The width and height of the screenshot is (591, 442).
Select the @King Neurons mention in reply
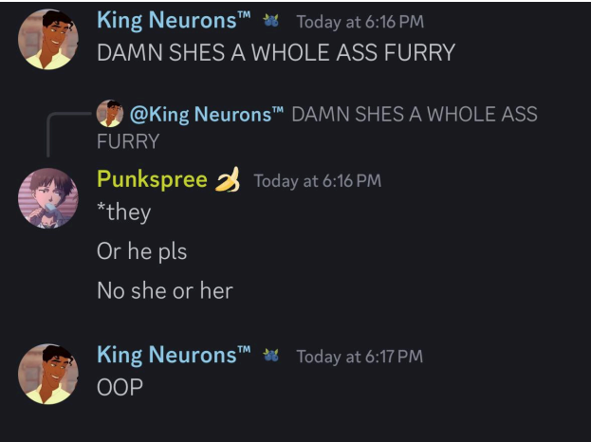207,114
